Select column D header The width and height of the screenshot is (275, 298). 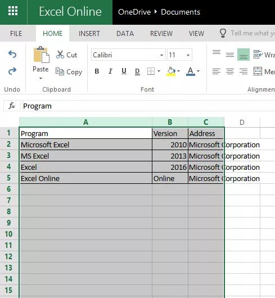(x=242, y=122)
